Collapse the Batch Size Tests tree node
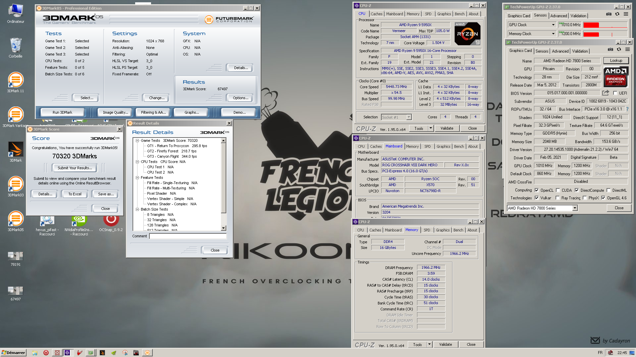This screenshot has width=636, height=357. (x=137, y=209)
